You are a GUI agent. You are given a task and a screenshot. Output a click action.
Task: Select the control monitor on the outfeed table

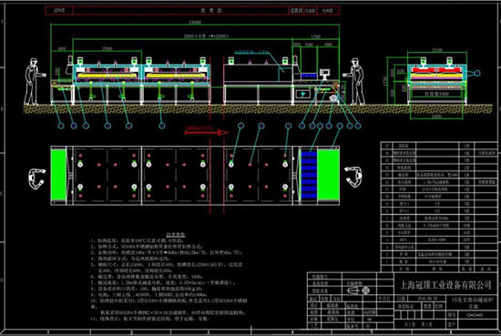pos(324,73)
